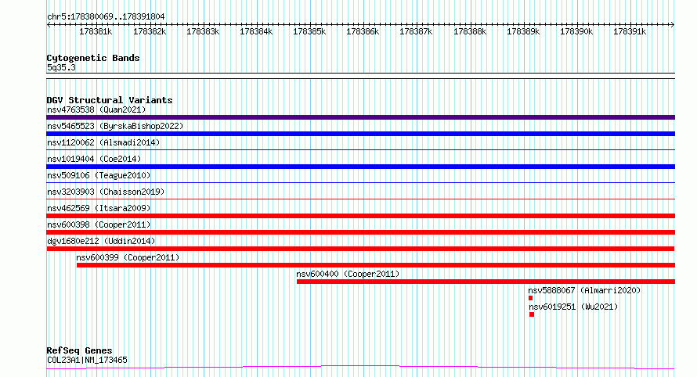This screenshot has height=377, width=697.
Task: Click the Cytogenetic Bands track heading
Action: [93, 58]
